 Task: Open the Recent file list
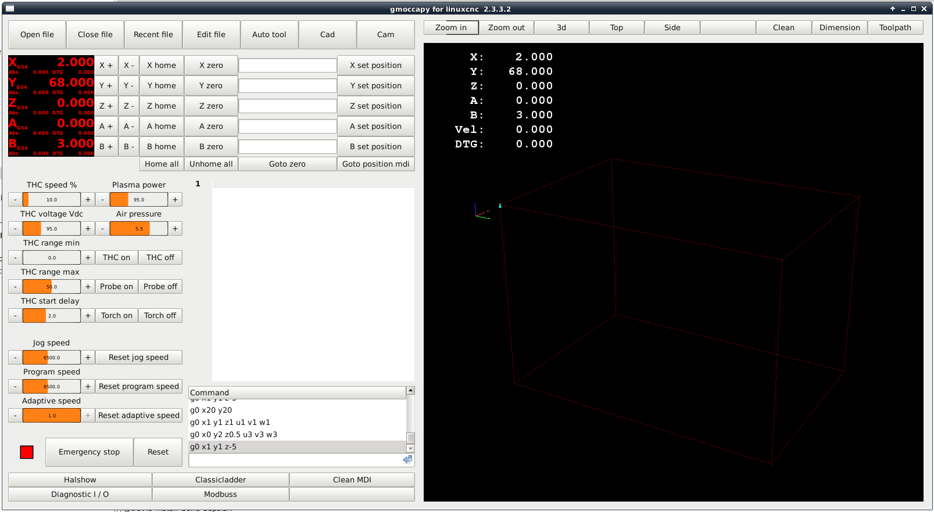153,35
